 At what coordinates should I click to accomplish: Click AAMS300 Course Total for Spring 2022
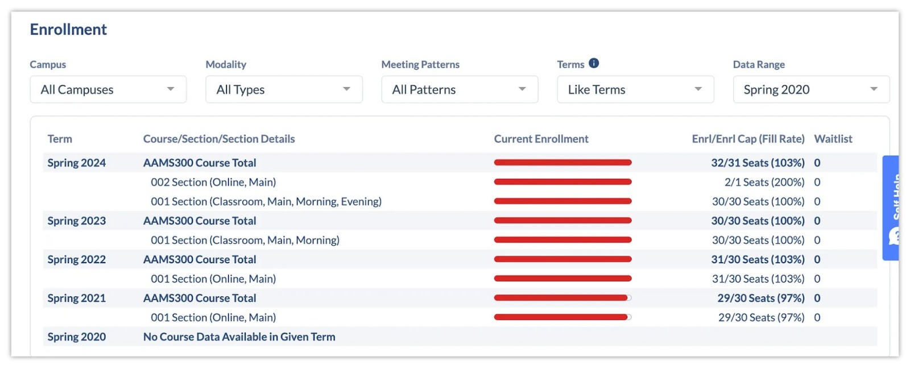(200, 259)
